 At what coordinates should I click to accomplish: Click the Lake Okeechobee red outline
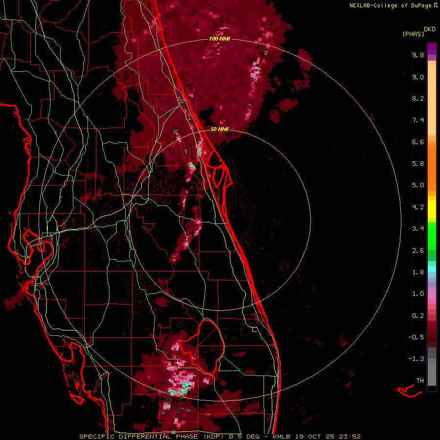point(202,347)
